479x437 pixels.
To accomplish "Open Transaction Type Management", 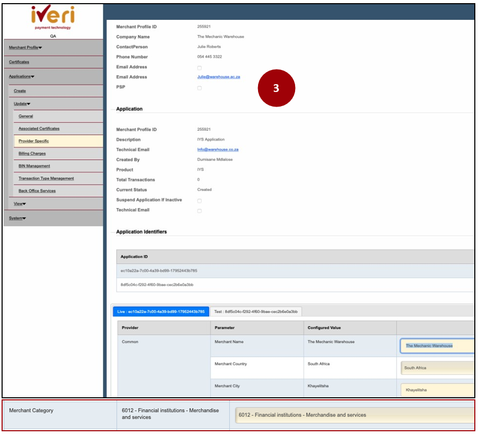I will tap(46, 178).
